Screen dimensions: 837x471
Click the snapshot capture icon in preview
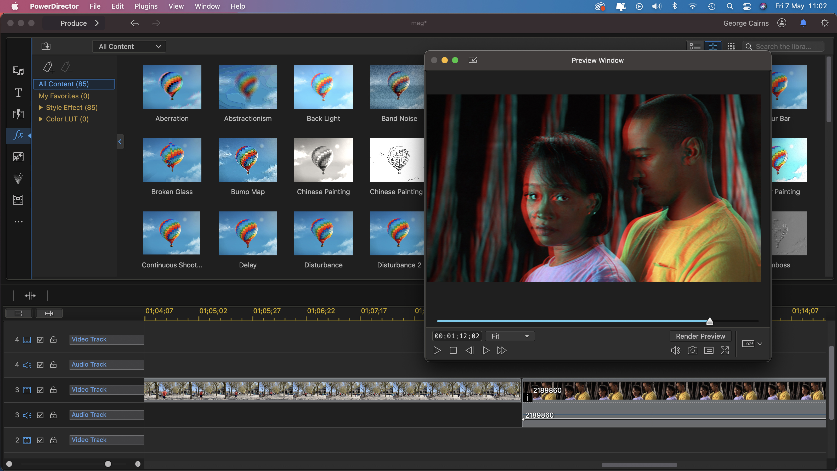click(692, 350)
